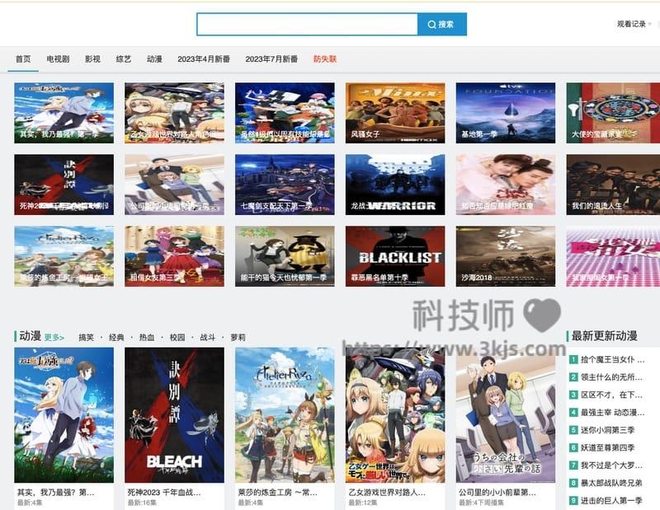Open 七魔剑支配天下第一季 thumbnail
This screenshot has width=660, height=510.
click(x=285, y=185)
